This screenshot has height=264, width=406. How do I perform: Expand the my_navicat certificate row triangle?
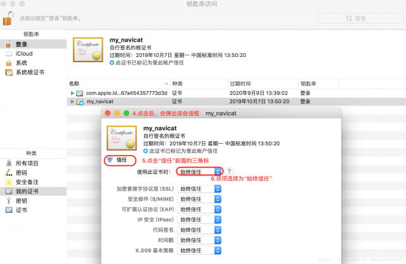(x=72, y=101)
